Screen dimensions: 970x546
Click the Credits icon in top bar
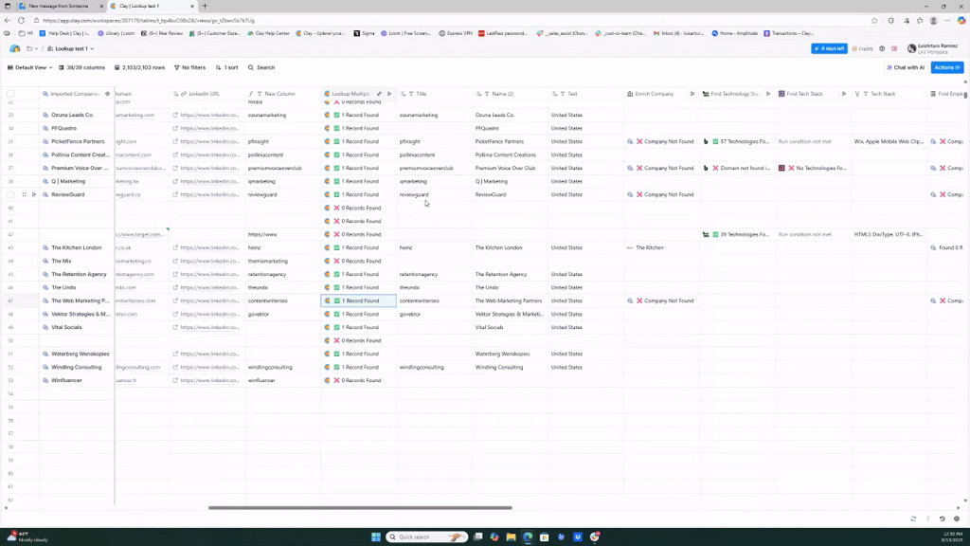(862, 48)
